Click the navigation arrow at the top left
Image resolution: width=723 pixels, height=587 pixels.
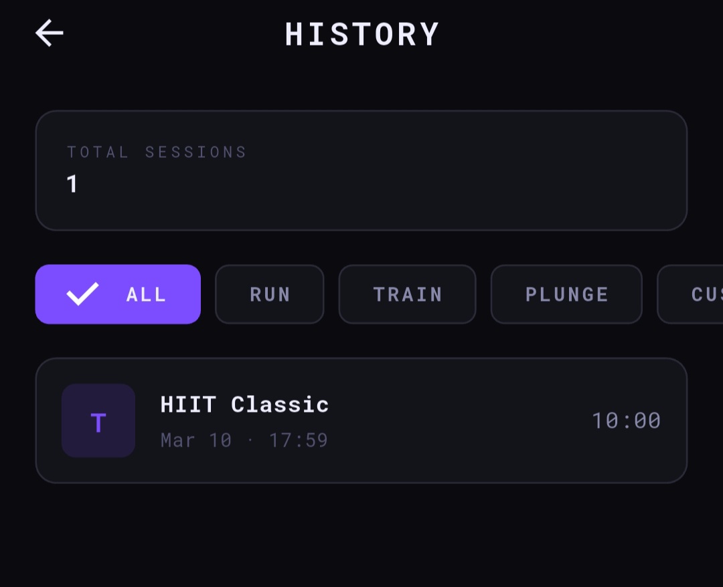tap(48, 33)
